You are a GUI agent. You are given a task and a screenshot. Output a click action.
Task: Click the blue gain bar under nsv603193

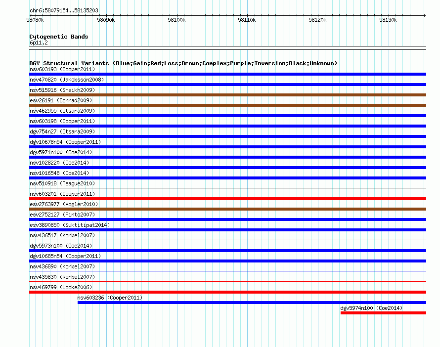[227, 74]
